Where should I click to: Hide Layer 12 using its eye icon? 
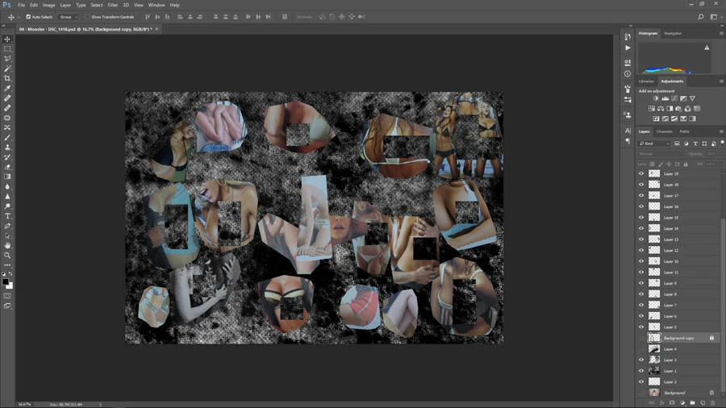[x=641, y=250]
